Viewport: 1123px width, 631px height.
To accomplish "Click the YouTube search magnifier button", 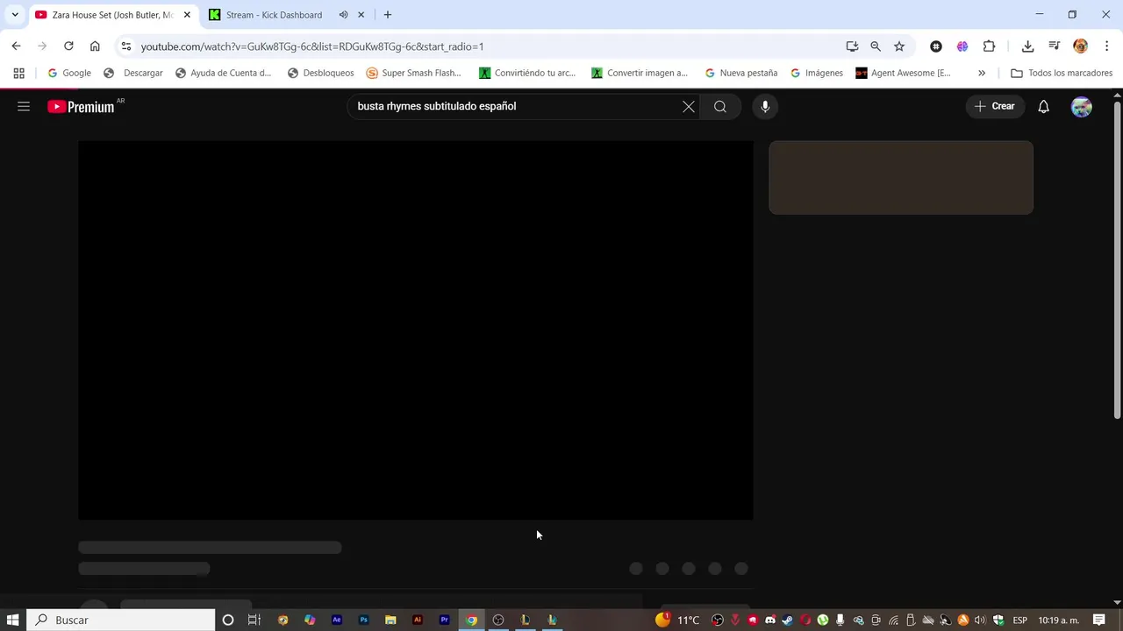I will 720,106.
